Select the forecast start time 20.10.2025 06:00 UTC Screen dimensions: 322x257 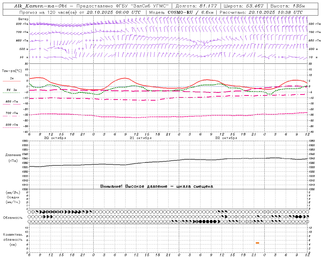113,12
